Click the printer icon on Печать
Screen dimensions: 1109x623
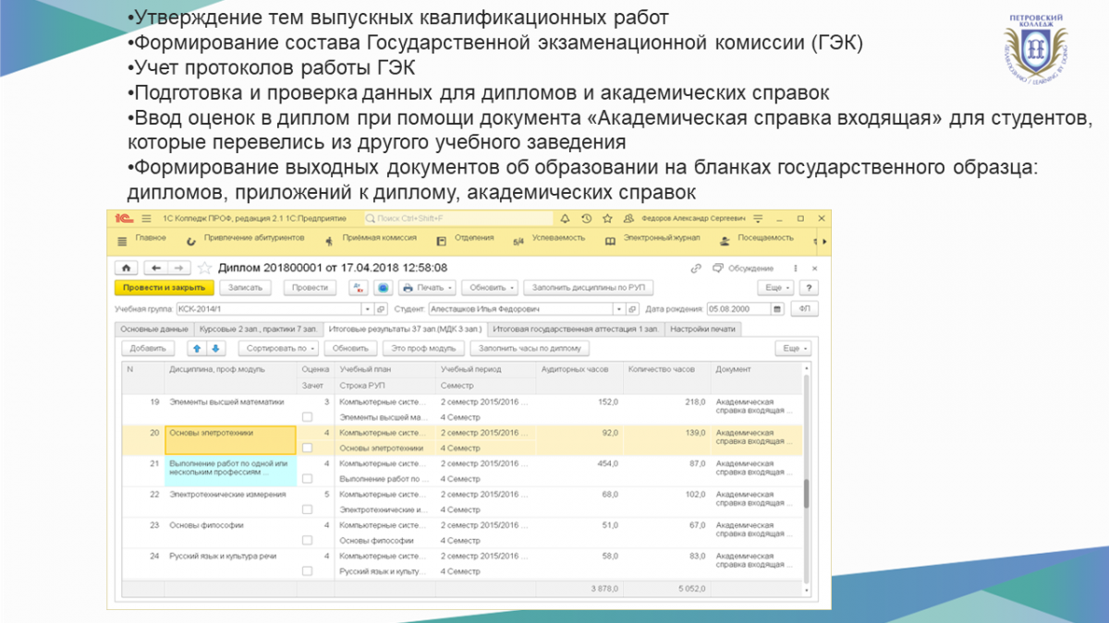tap(408, 287)
